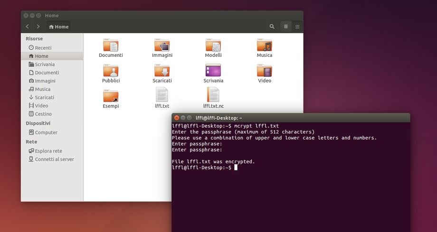
Task: Focus the terminal command prompt
Action: [x=236, y=167]
